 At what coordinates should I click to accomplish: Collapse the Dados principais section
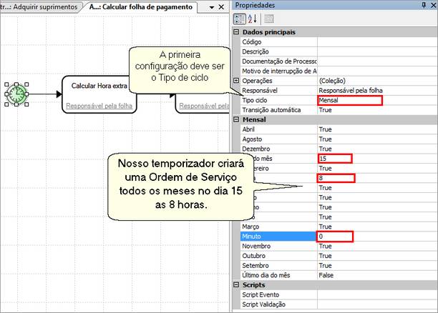point(237,32)
